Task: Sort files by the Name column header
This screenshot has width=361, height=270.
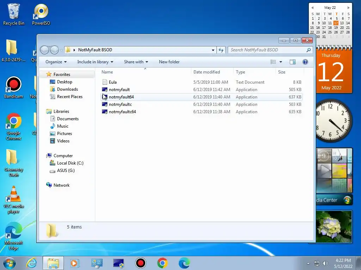Action: [145, 72]
